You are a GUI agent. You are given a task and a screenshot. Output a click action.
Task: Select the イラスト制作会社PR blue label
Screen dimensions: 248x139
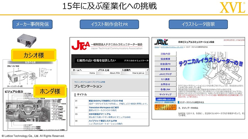(x=109, y=24)
